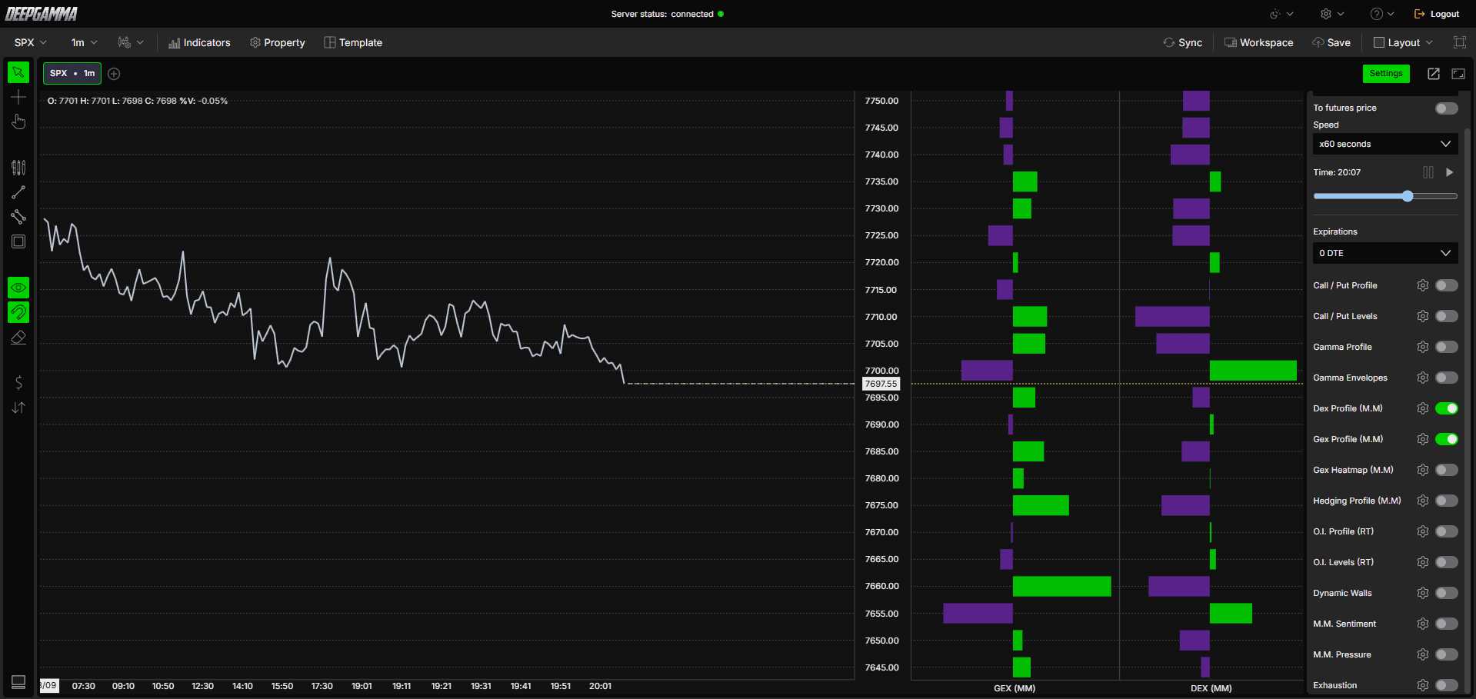Open chart in external window icon
The image size is (1476, 699).
point(1434,74)
